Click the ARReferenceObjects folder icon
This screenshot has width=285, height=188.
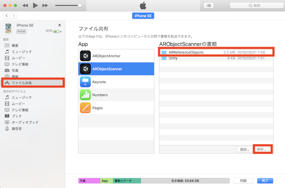[x=164, y=52]
